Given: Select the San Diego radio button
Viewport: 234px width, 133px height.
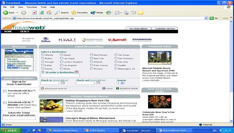Looking at the screenshot, I should coord(116,55).
